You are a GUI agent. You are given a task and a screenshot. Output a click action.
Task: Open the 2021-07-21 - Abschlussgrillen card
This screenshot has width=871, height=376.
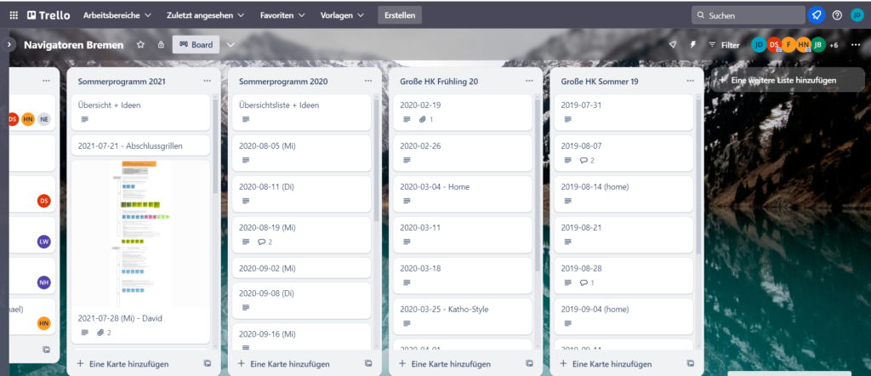coord(140,146)
